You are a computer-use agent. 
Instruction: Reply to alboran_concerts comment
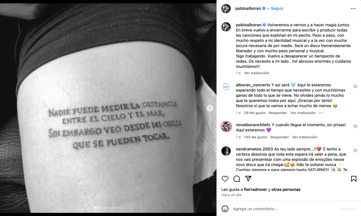coord(278,113)
